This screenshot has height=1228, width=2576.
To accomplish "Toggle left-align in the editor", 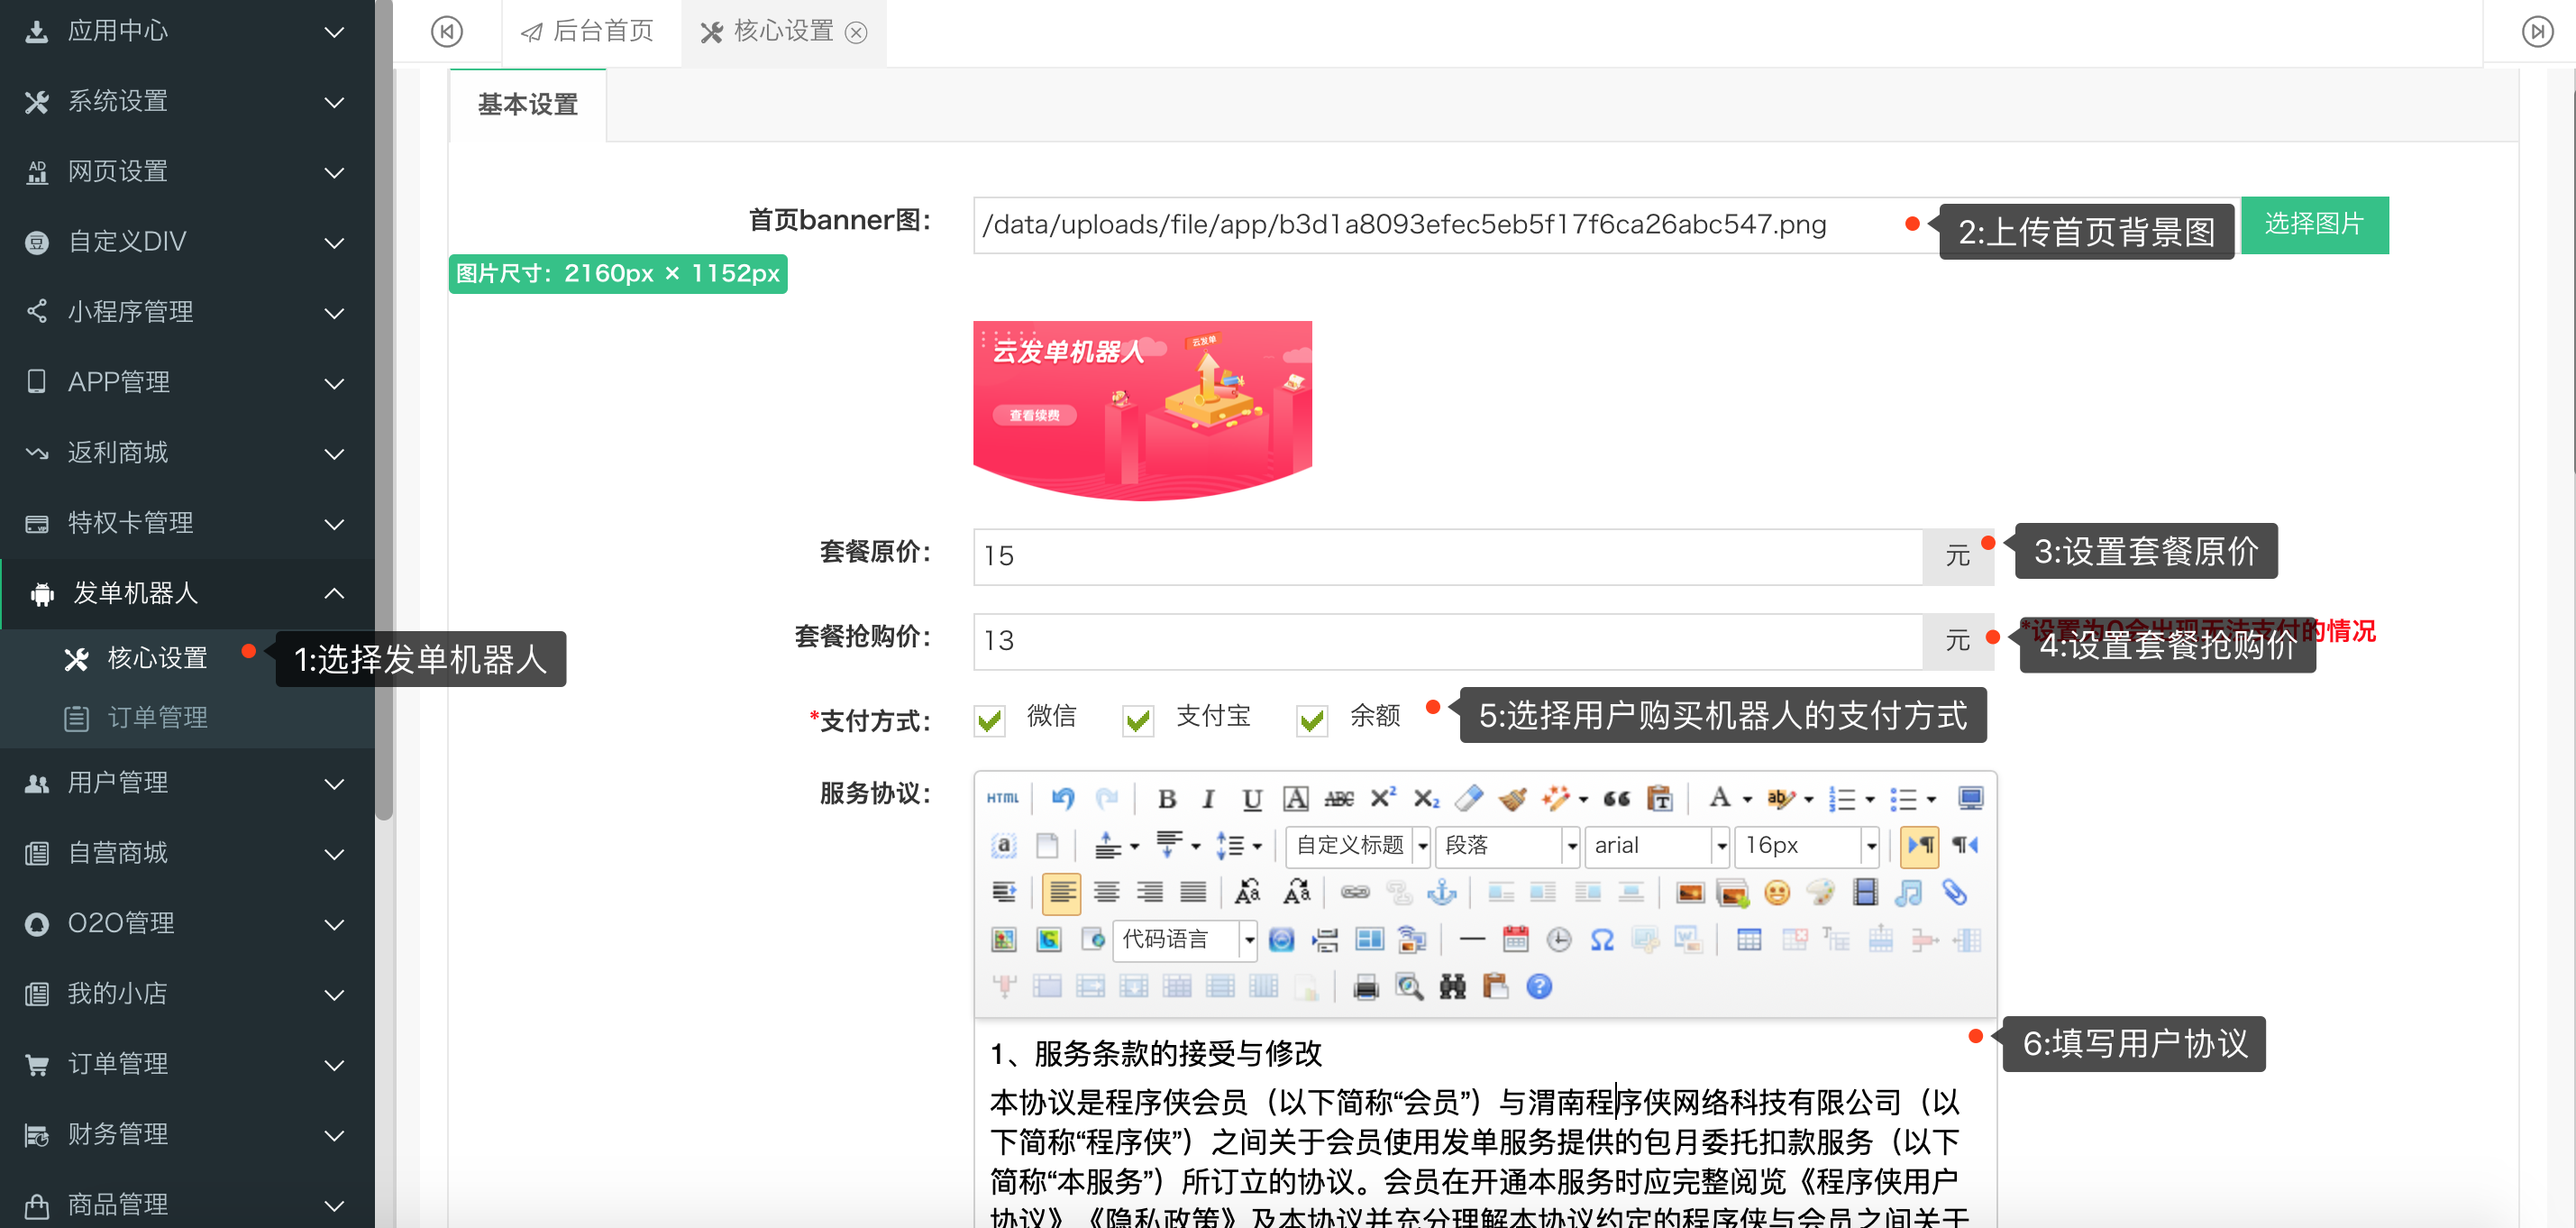I will coord(1062,892).
